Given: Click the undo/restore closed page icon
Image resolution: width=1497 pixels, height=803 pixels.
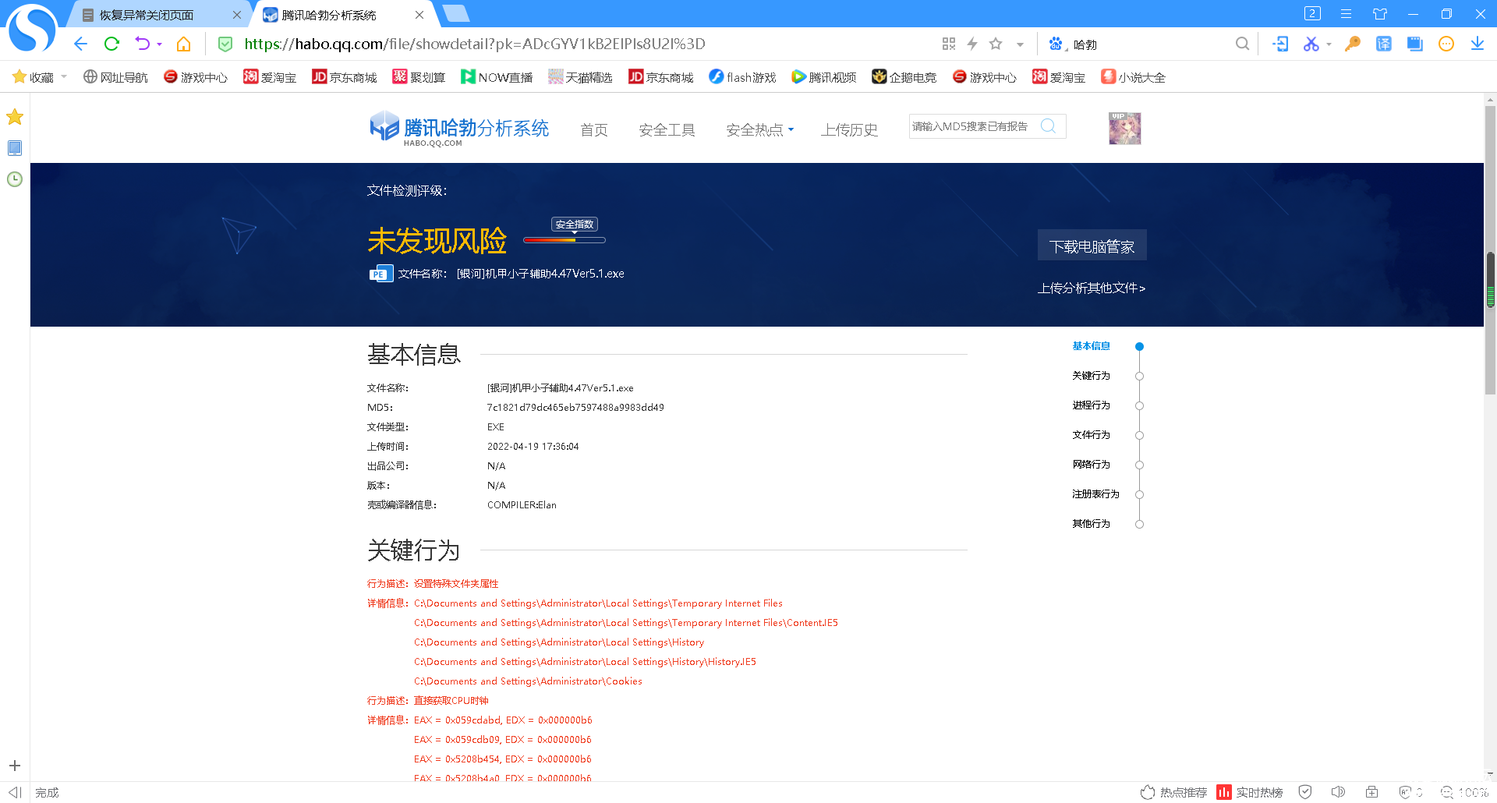Looking at the screenshot, I should click(142, 44).
